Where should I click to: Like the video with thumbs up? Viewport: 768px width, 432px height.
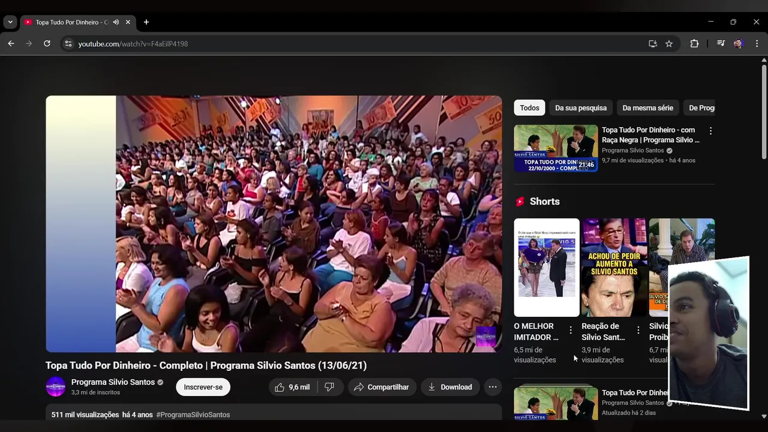[292, 387]
